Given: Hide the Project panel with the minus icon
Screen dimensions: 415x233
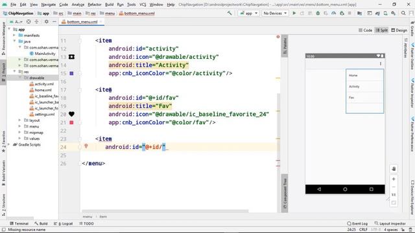Looking at the screenshot, I should tap(54, 21).
